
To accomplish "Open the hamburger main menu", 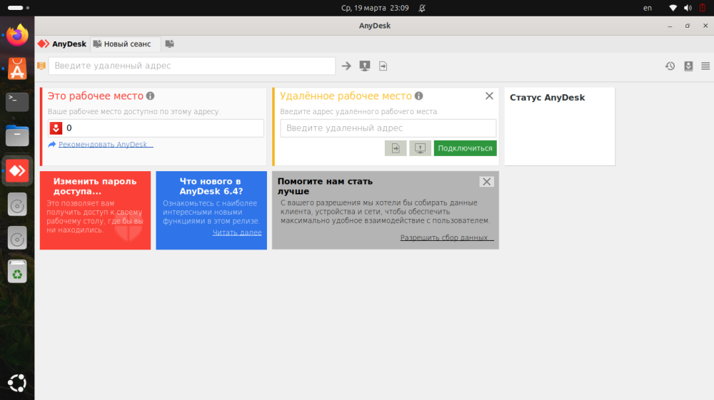I will click(x=705, y=66).
